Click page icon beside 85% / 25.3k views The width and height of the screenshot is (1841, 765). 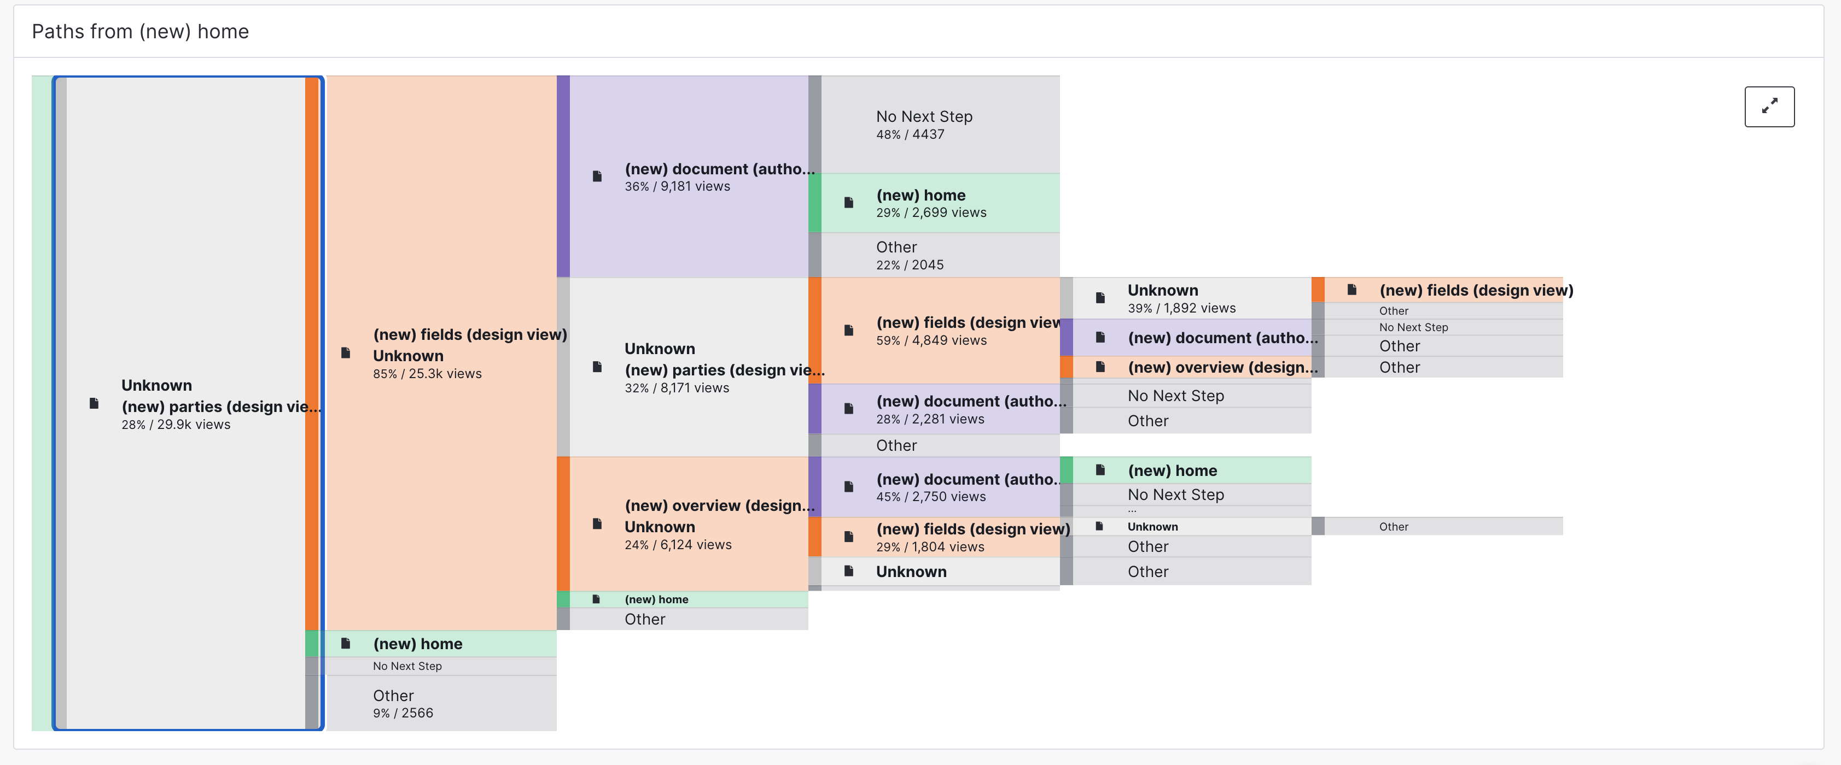(346, 353)
